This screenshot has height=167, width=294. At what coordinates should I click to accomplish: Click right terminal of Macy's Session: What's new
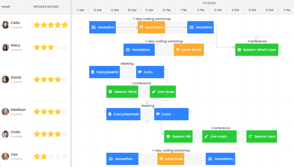(x=279, y=47)
